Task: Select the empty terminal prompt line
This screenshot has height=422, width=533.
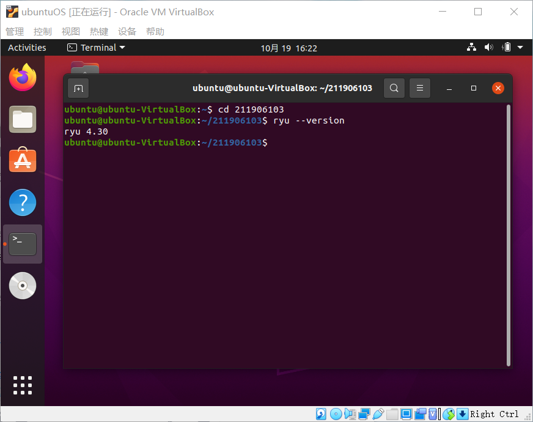Action: click(x=166, y=143)
